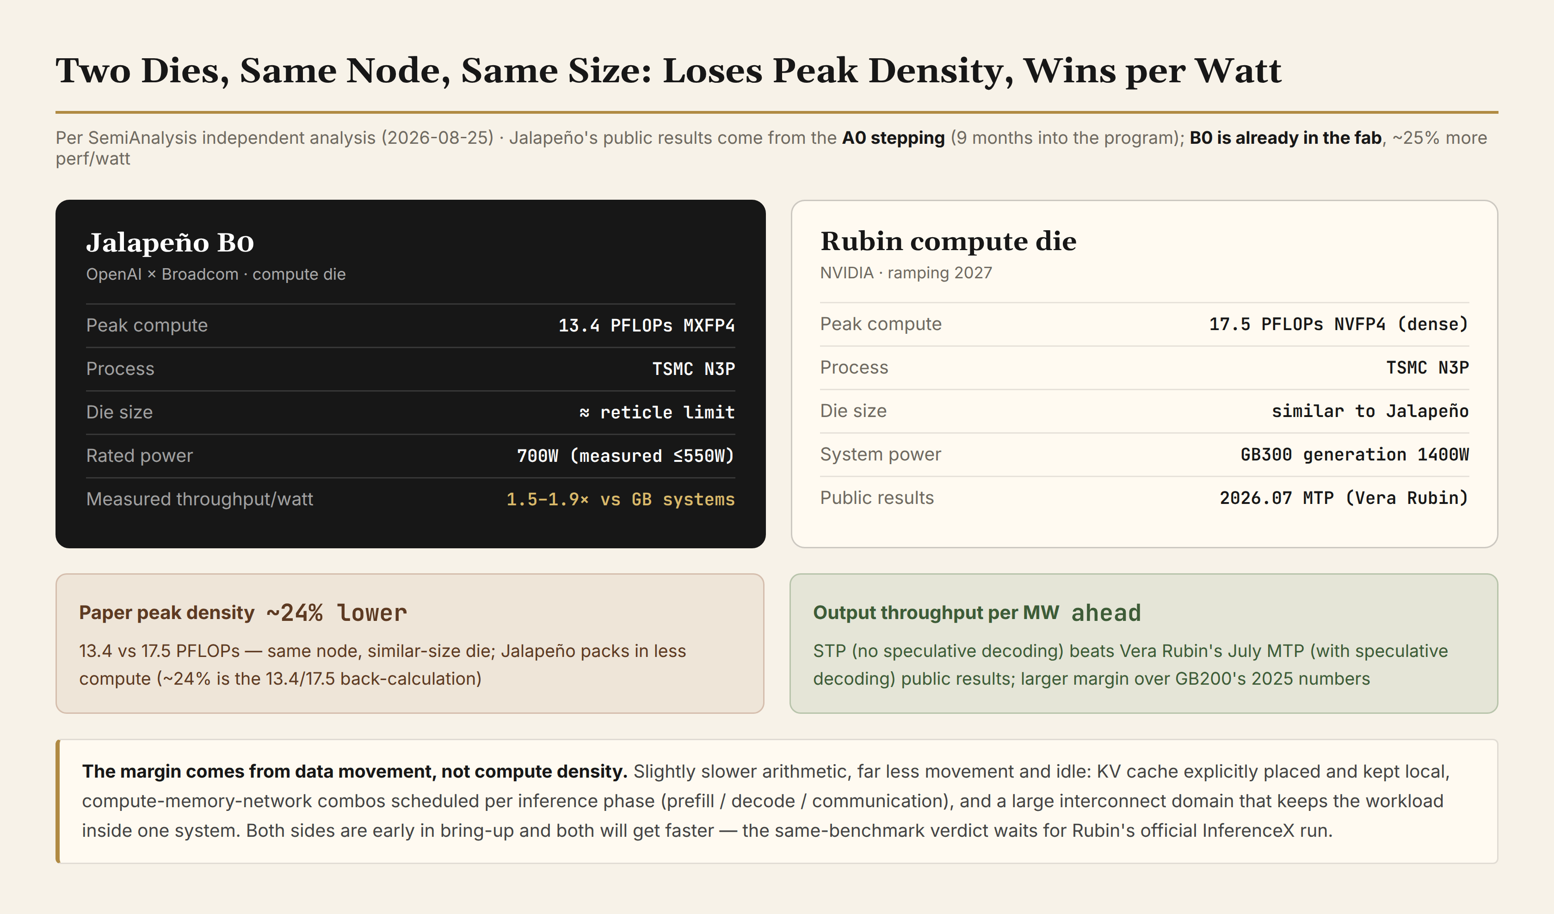Click the bold 'B0 is already in the fab' text
This screenshot has width=1554, height=914.
[1285, 137]
